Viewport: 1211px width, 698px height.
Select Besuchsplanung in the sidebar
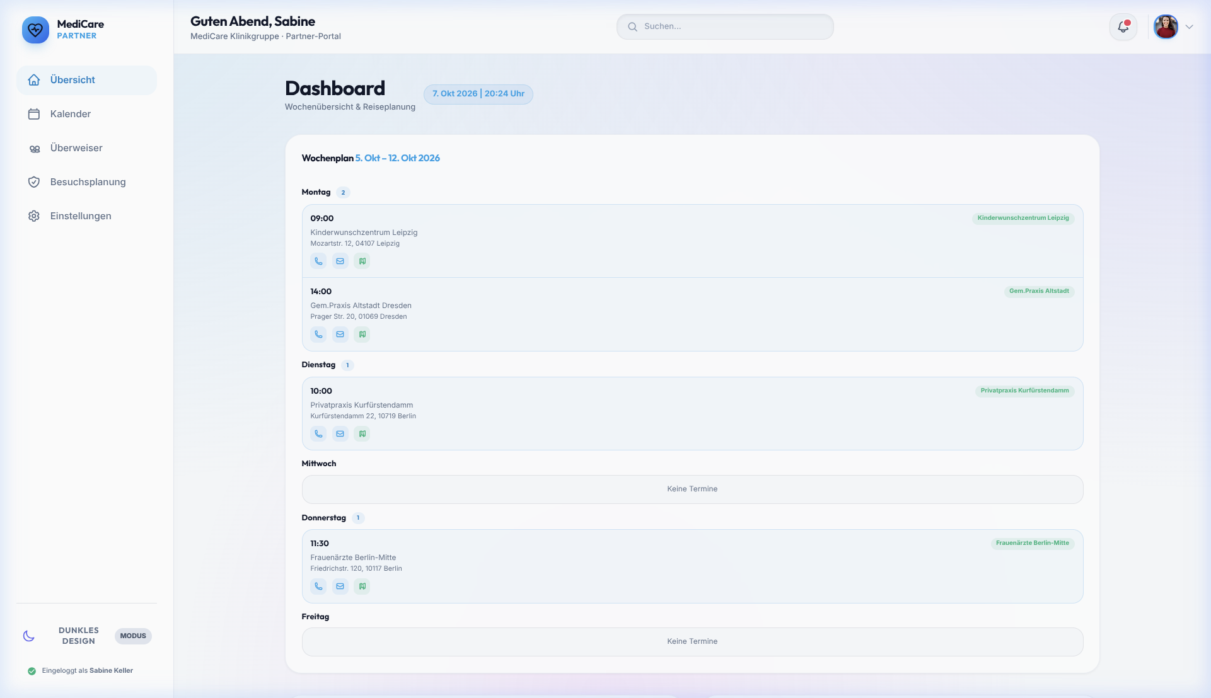[x=87, y=182]
